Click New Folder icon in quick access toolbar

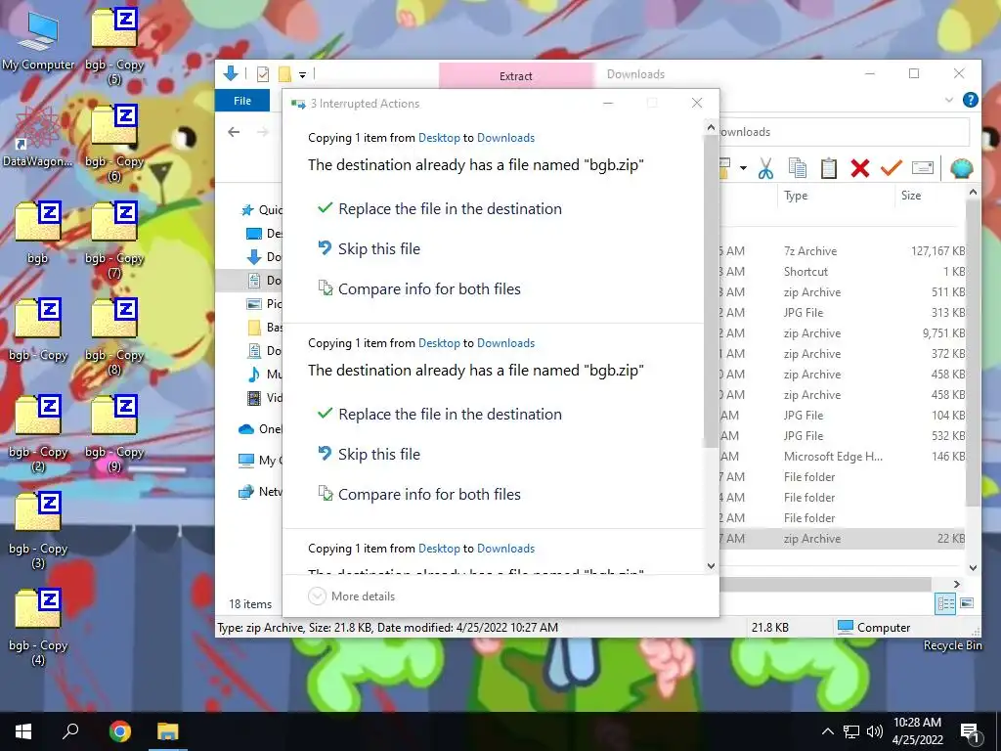pos(284,74)
